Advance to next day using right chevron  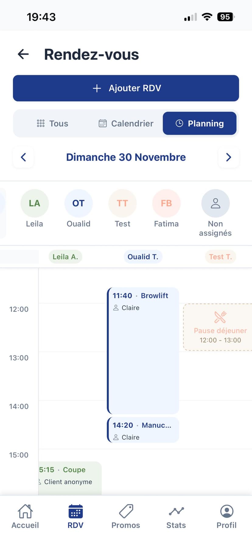[229, 157]
